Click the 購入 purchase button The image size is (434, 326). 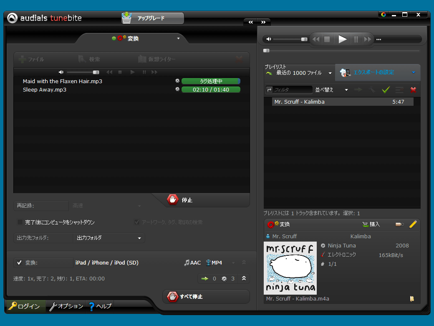click(x=371, y=224)
